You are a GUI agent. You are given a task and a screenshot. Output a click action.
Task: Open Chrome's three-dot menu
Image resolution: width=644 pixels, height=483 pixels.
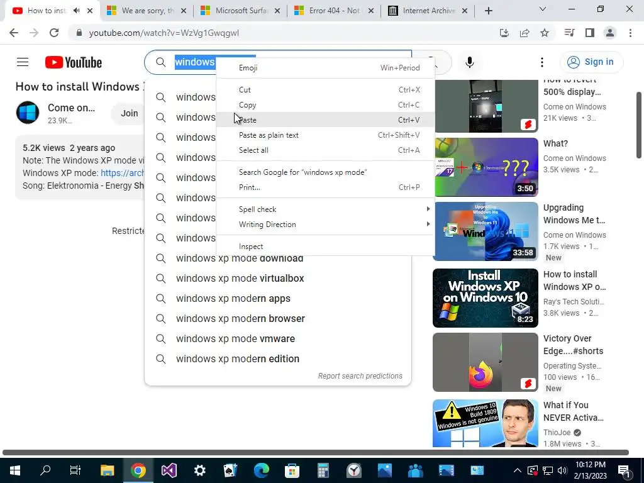(x=630, y=33)
